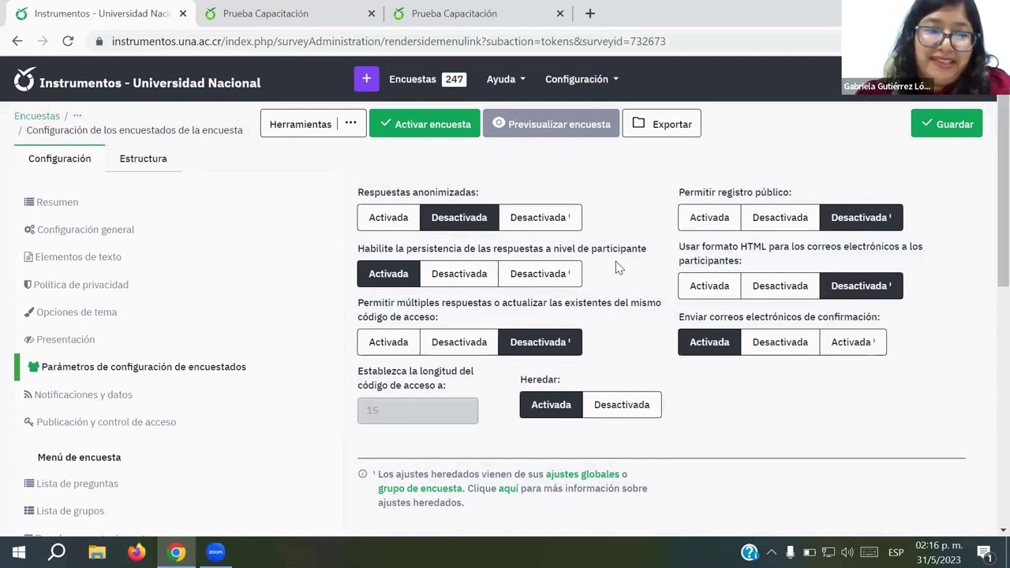This screenshot has width=1010, height=568.
Task: Click the Chrome taskbar icon
Action: (177, 552)
